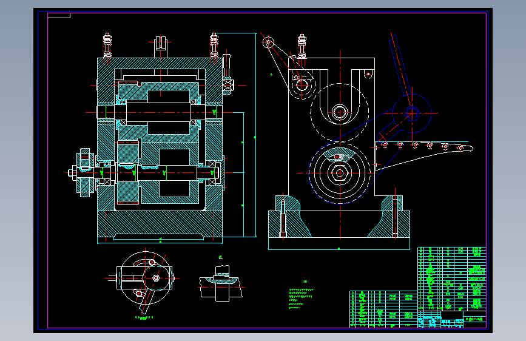The image size is (526, 341).
Task: Select the blue dashed hand-lever circle in the side view
Action: 412,113
